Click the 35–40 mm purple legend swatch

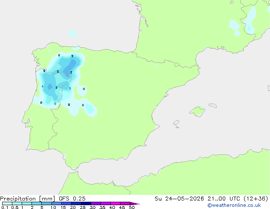pyautogui.click(x=106, y=203)
